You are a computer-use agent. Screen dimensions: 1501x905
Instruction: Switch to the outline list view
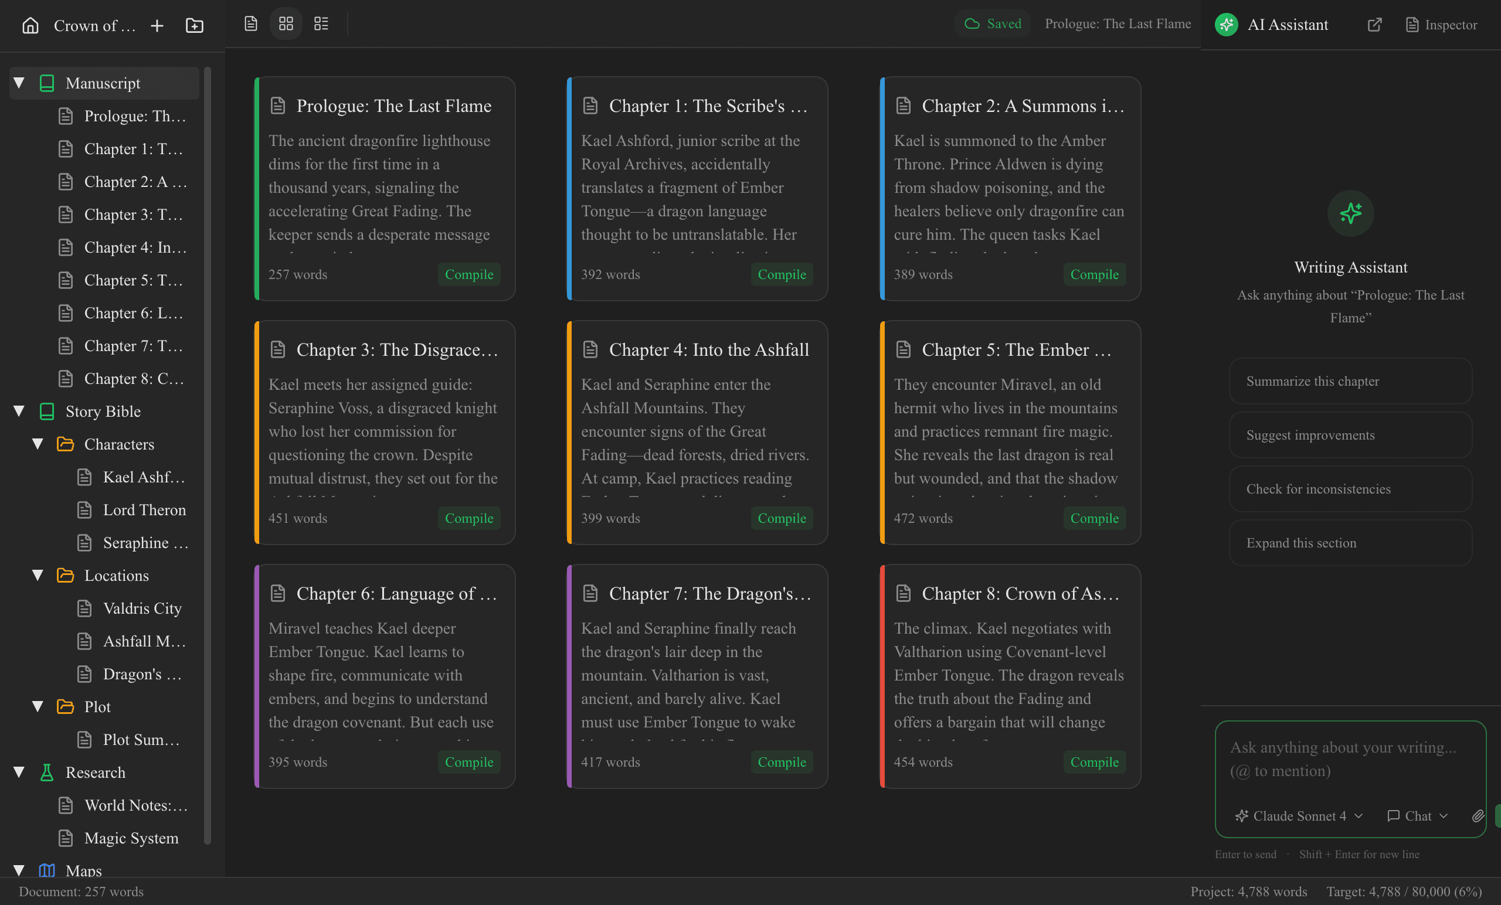pyautogui.click(x=321, y=24)
